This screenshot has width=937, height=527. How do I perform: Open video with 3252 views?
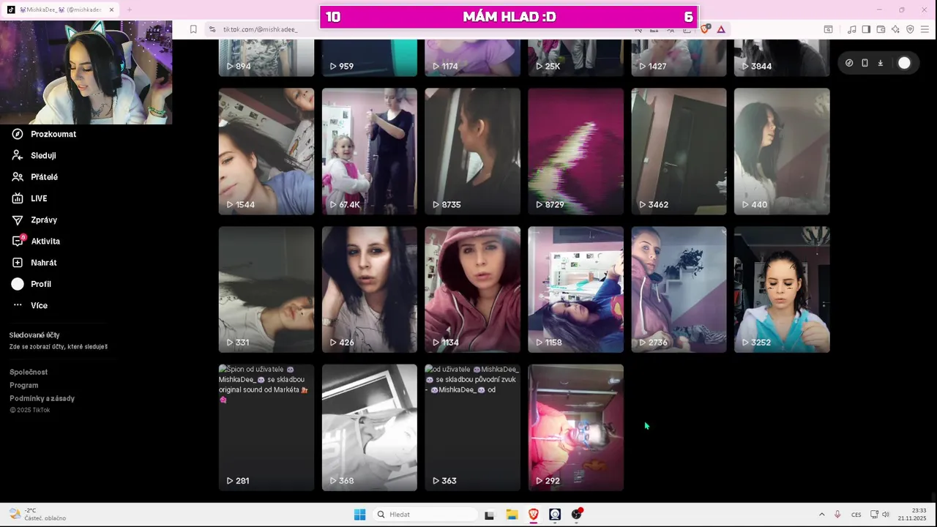(x=782, y=290)
